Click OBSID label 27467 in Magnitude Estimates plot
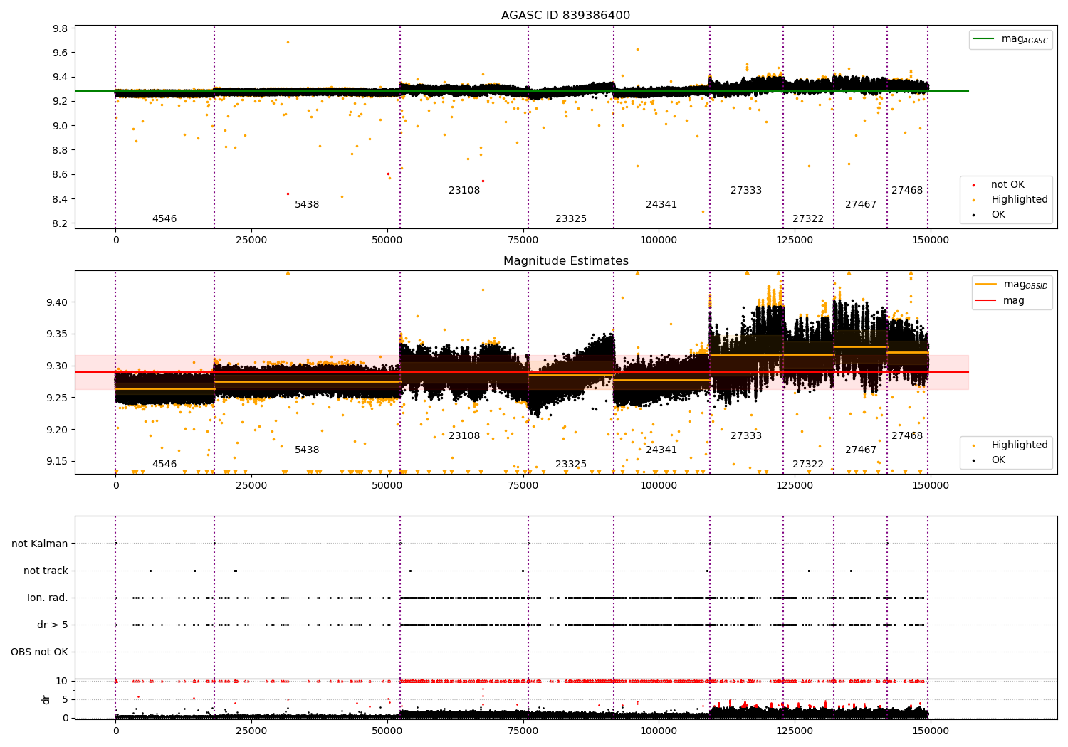This screenshot has height=747, width=1068. click(861, 450)
